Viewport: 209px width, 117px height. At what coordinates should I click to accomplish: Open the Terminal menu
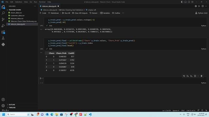tap(42, 2)
